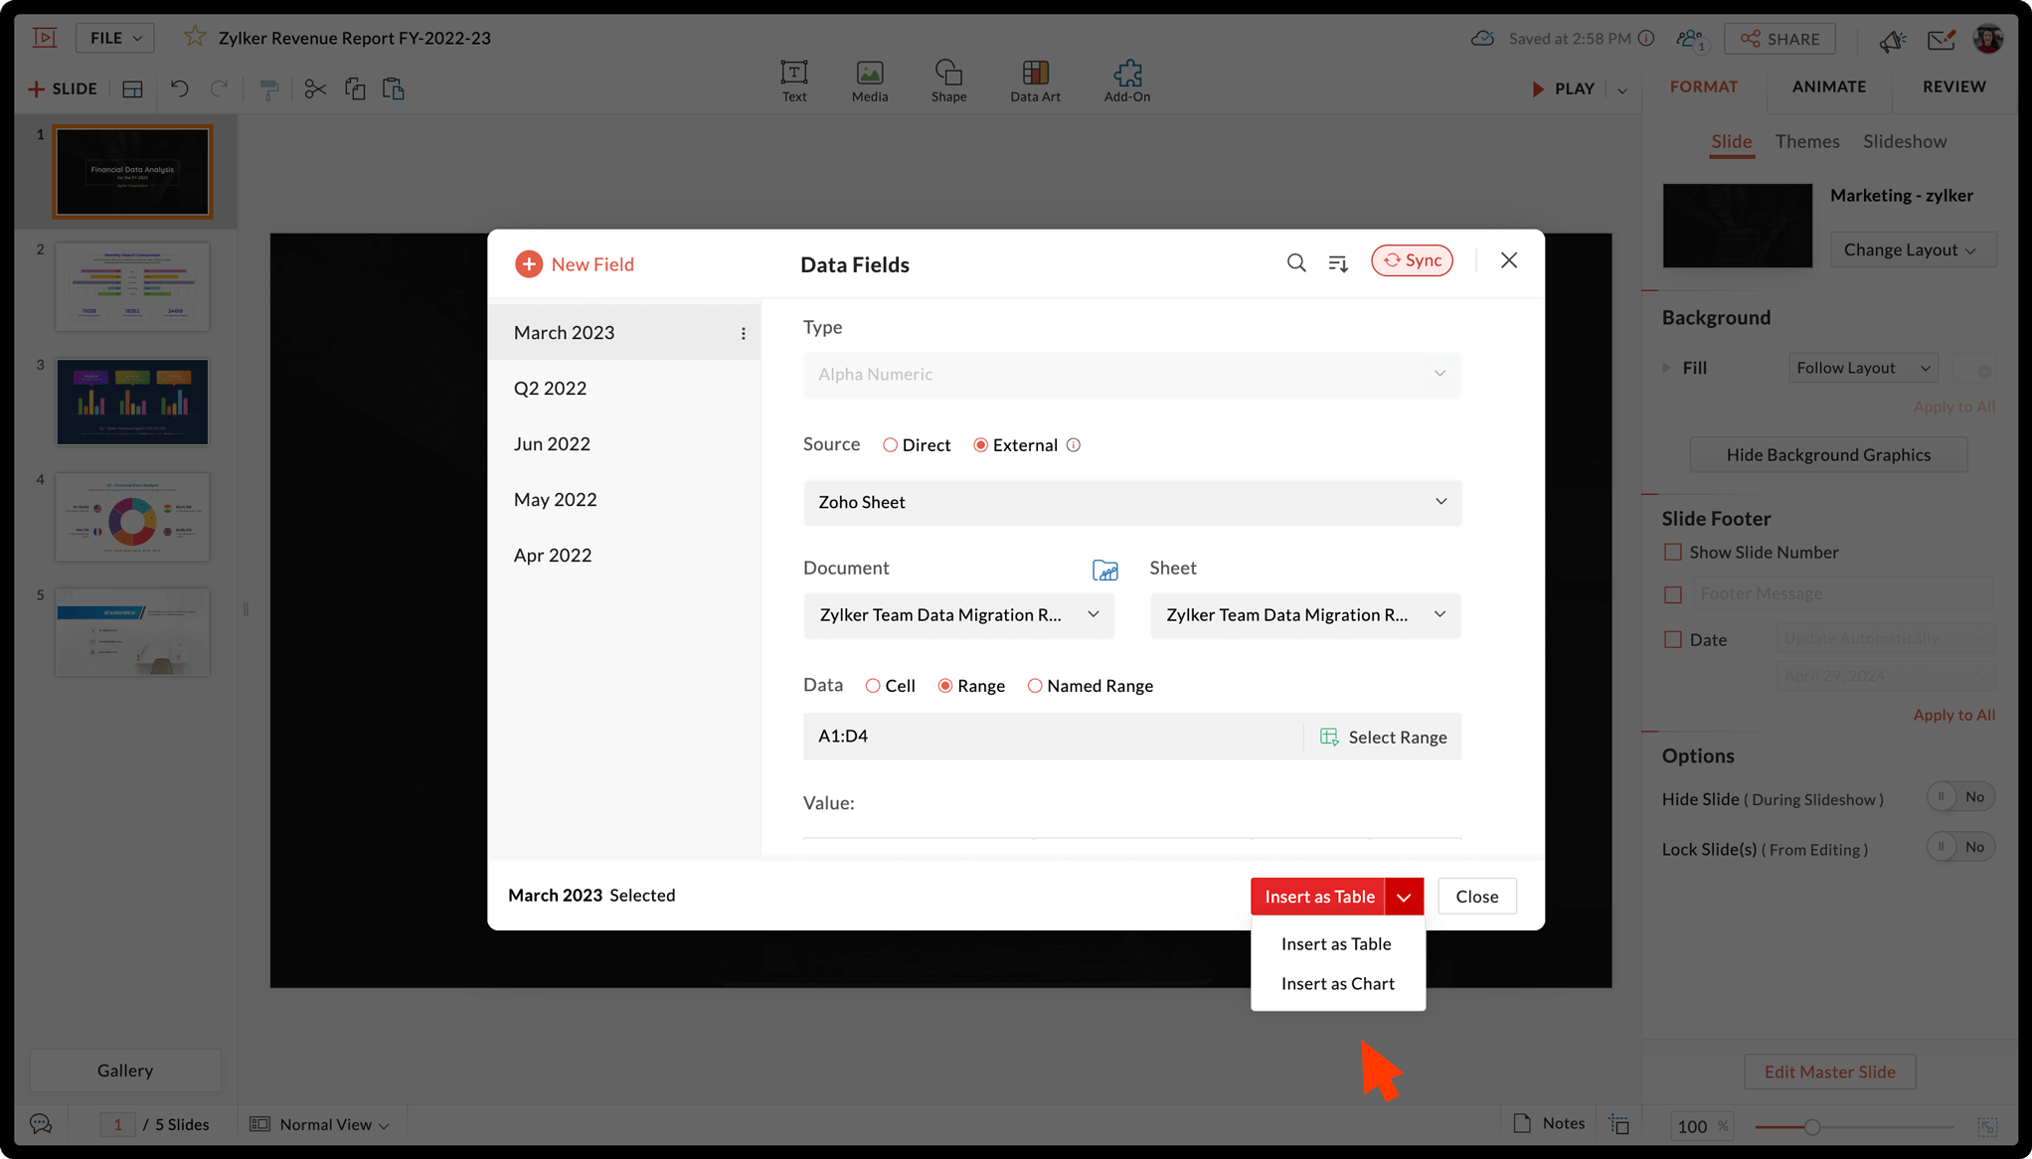Choose Named Range data option
This screenshot has height=1159, width=2032.
[1034, 686]
